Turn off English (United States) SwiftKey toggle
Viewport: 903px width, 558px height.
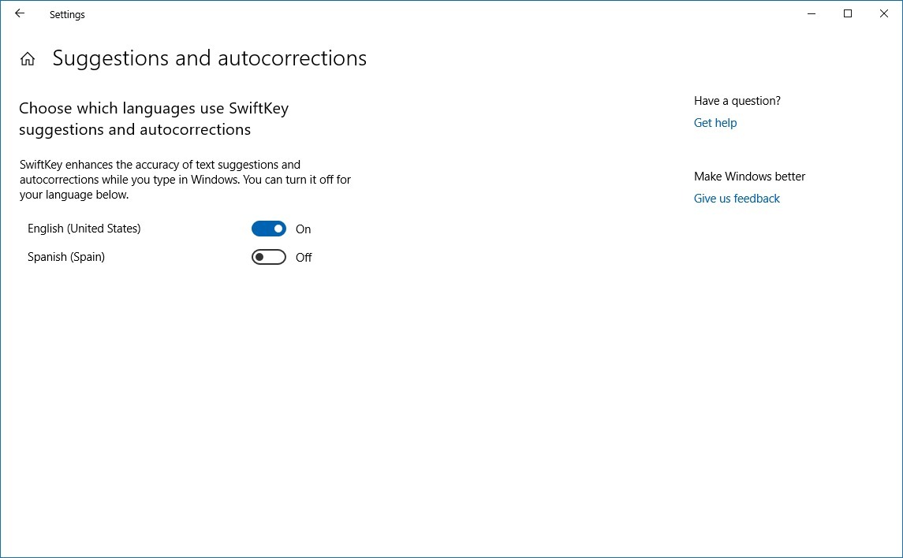[x=268, y=229]
